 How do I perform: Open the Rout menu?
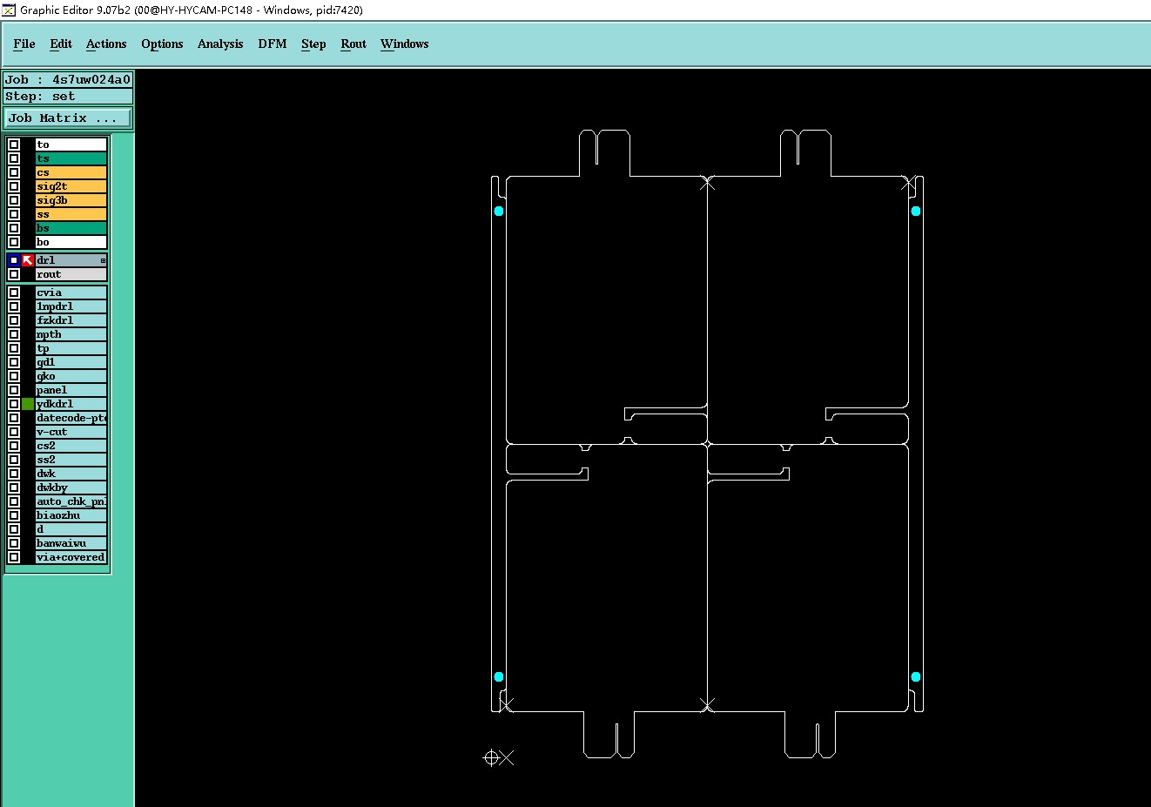pyautogui.click(x=353, y=44)
